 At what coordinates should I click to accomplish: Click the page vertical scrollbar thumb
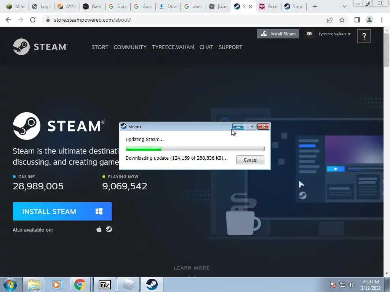tap(387, 50)
